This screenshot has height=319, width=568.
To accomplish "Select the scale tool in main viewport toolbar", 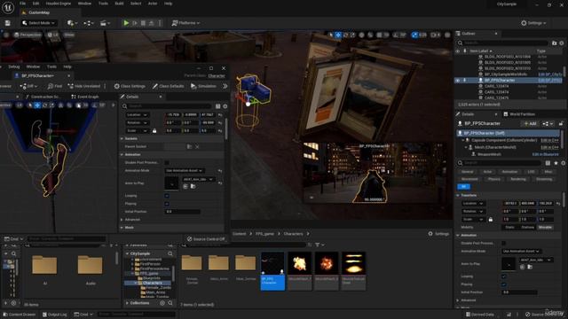I will tap(352, 35).
